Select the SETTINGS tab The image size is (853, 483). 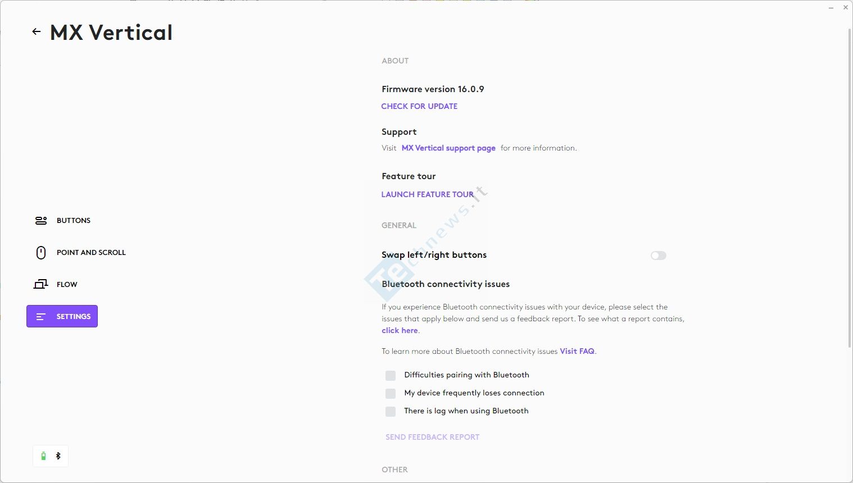coord(62,316)
